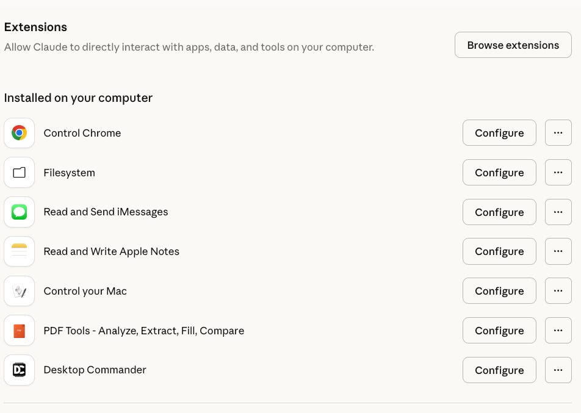Click the iMessages green bubble icon

(x=19, y=212)
